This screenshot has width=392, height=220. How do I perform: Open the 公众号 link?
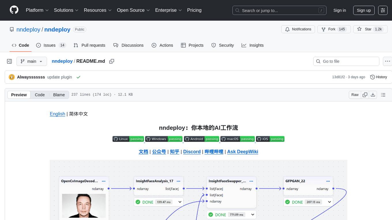click(x=159, y=151)
